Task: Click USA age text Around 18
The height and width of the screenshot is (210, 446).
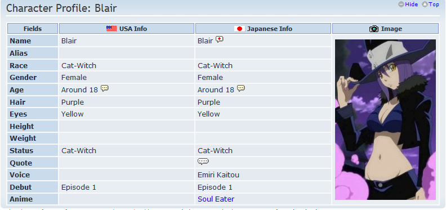Action: pos(79,90)
